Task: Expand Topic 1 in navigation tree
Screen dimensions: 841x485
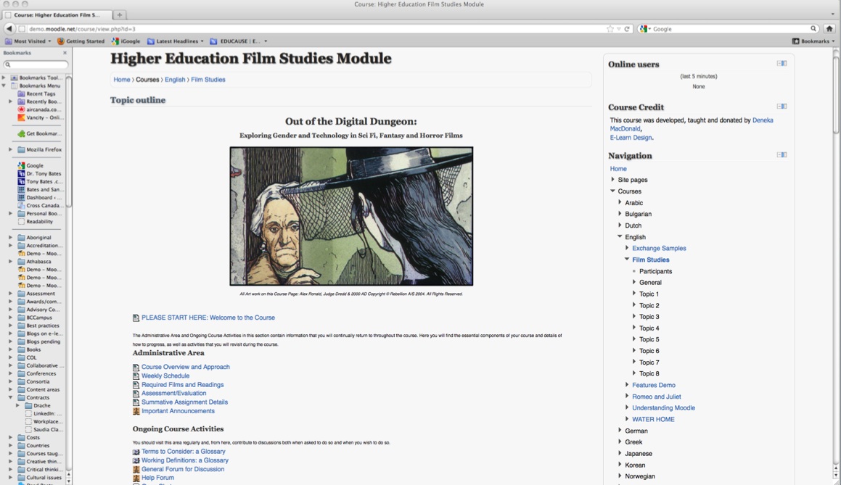Action: [634, 294]
